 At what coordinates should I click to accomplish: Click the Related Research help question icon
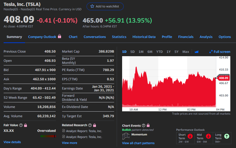(90, 125)
